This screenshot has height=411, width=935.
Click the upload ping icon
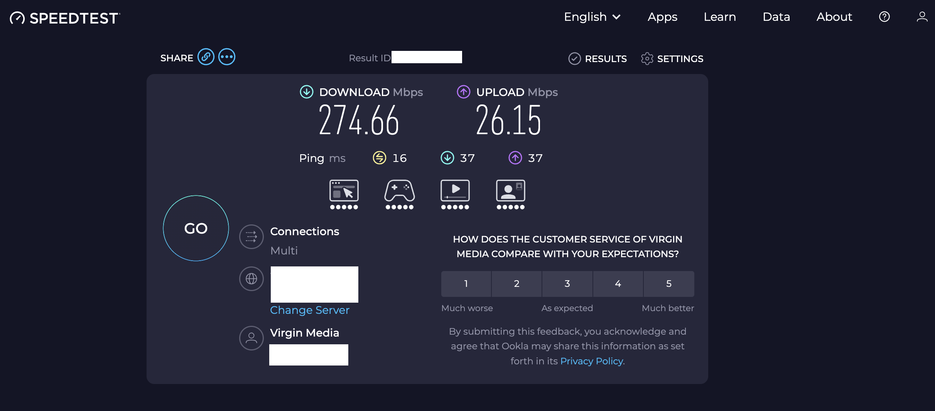coord(515,158)
